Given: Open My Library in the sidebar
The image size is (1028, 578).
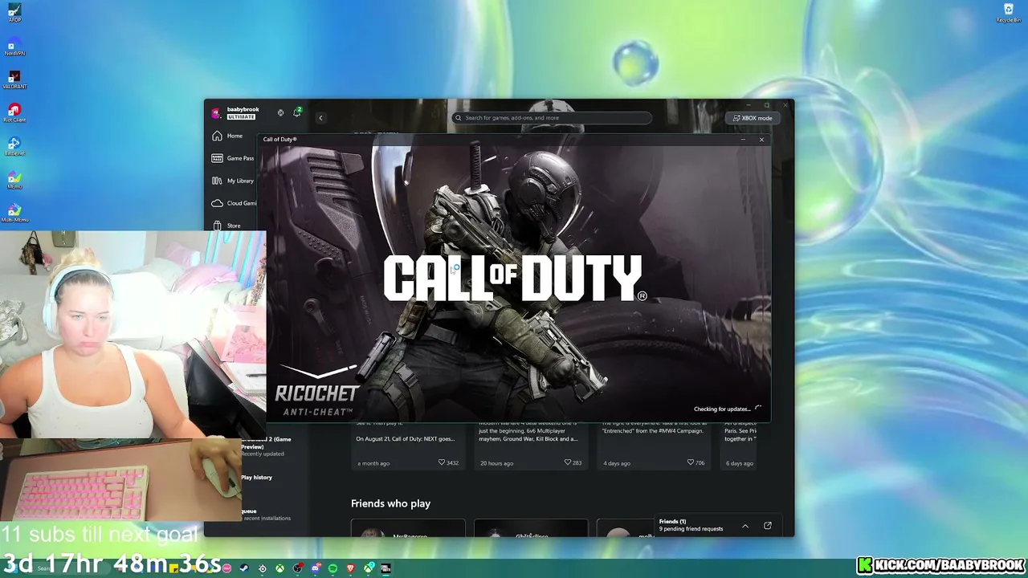Looking at the screenshot, I should pyautogui.click(x=233, y=181).
